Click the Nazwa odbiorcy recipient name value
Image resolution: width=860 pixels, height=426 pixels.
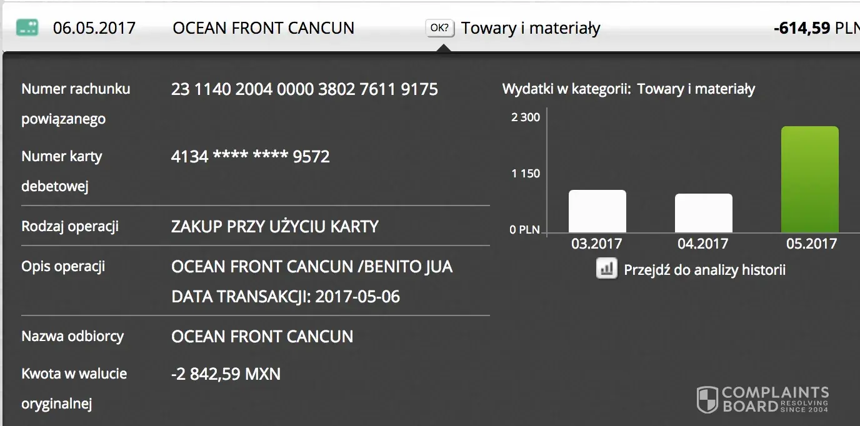click(262, 337)
